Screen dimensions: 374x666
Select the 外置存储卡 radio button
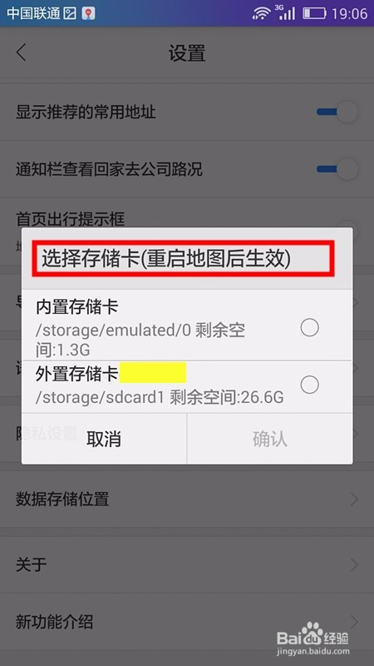click(x=309, y=385)
